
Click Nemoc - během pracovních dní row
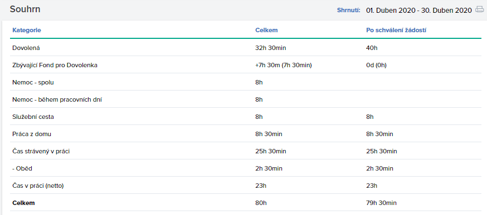point(246,99)
